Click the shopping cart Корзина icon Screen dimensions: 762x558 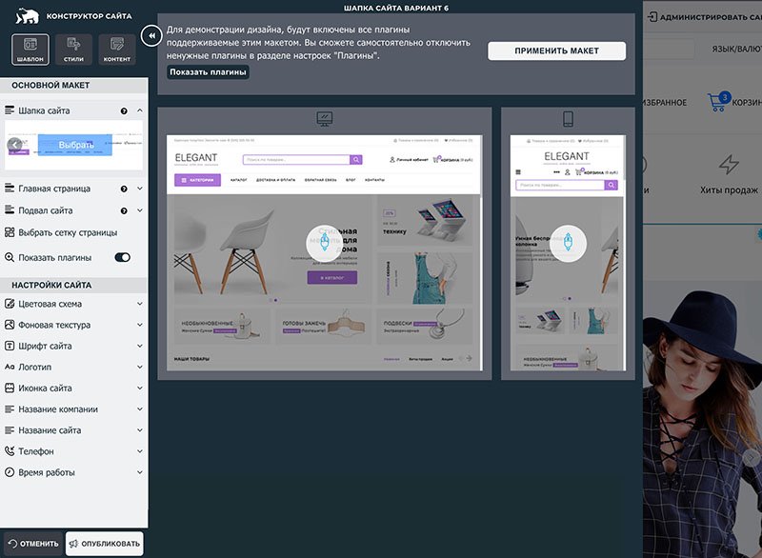(x=718, y=102)
